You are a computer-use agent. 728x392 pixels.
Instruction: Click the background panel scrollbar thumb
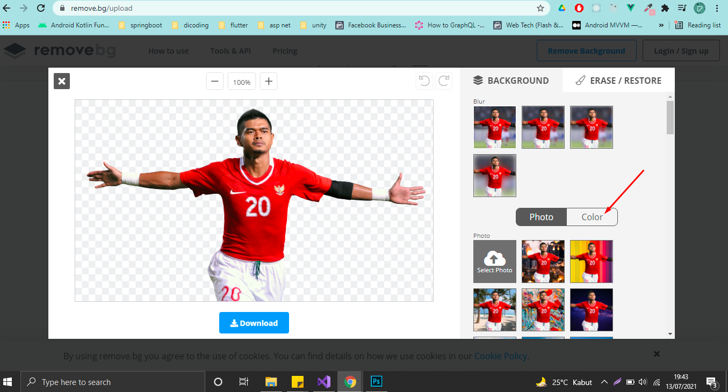tap(670, 117)
